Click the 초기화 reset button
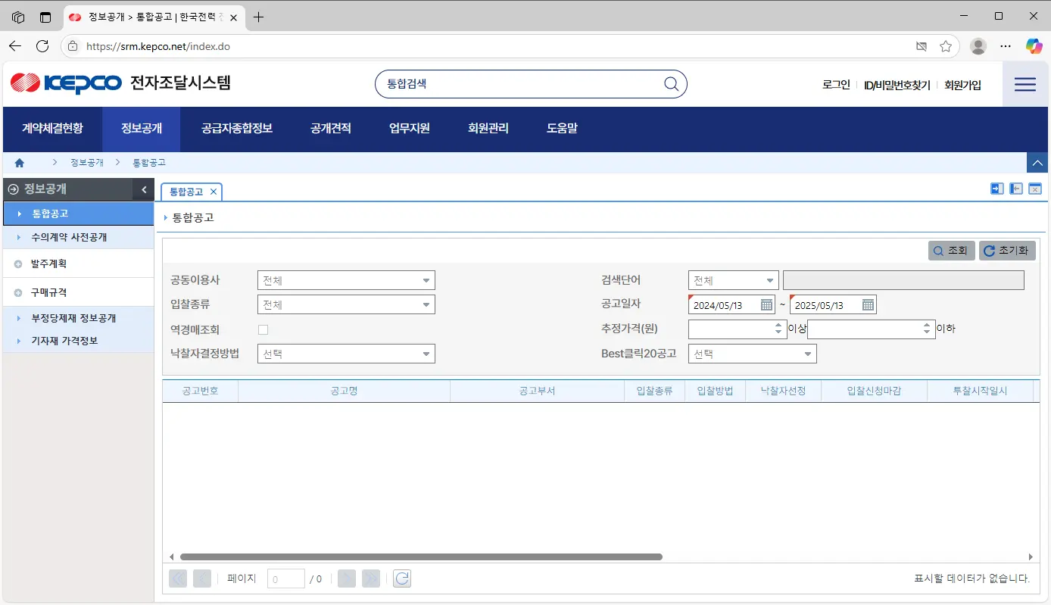Screen dimensions: 1051x605 pos(1007,251)
